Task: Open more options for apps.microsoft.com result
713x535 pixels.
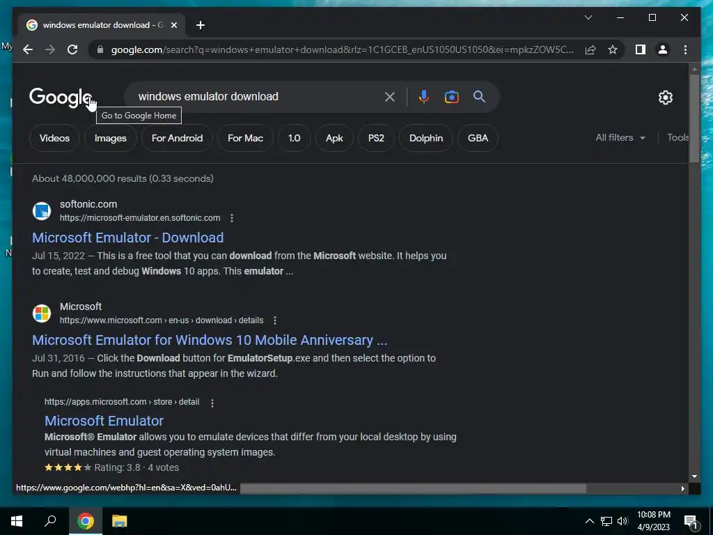Action: 212,403
